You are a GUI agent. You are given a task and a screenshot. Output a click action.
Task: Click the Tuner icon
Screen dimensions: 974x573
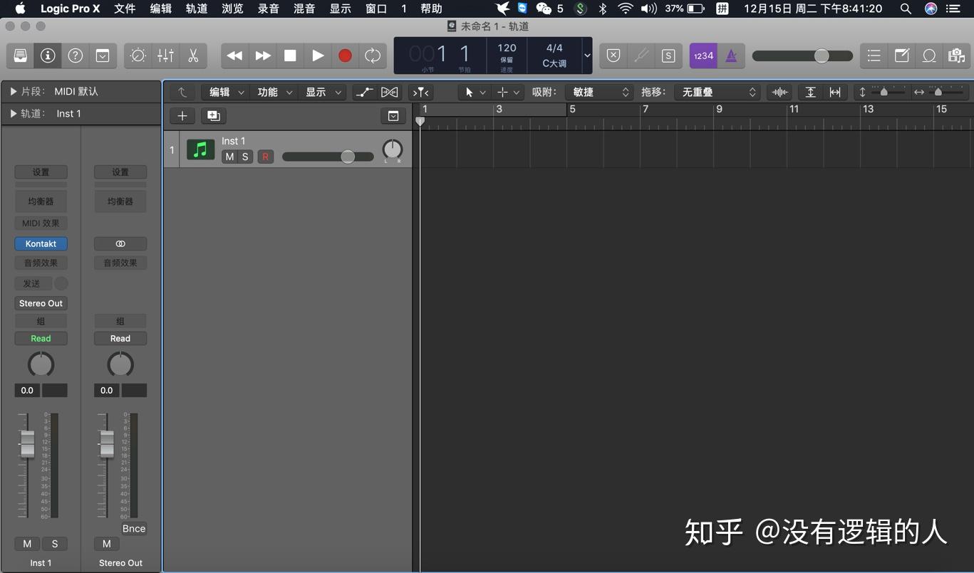point(641,56)
